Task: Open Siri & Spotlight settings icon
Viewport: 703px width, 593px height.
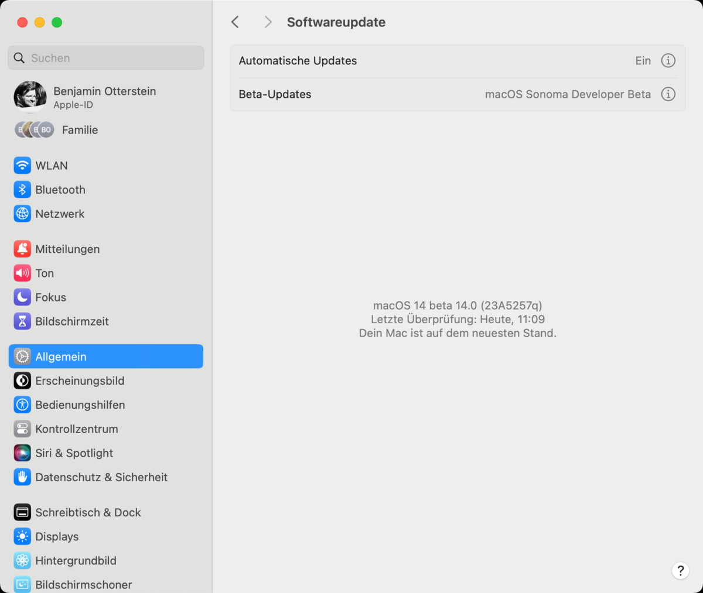Action: pos(22,453)
